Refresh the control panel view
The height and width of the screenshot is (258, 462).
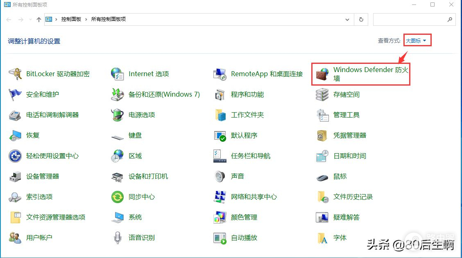(x=361, y=19)
